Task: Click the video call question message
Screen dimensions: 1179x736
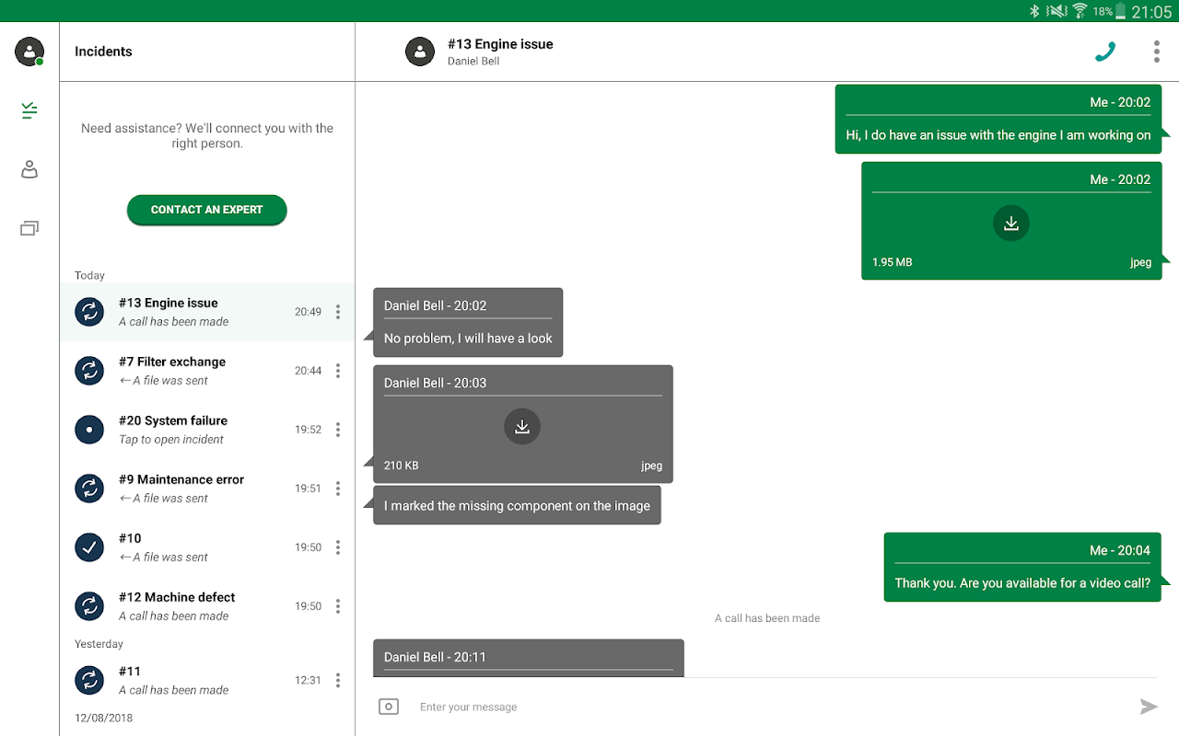Action: tap(1022, 568)
